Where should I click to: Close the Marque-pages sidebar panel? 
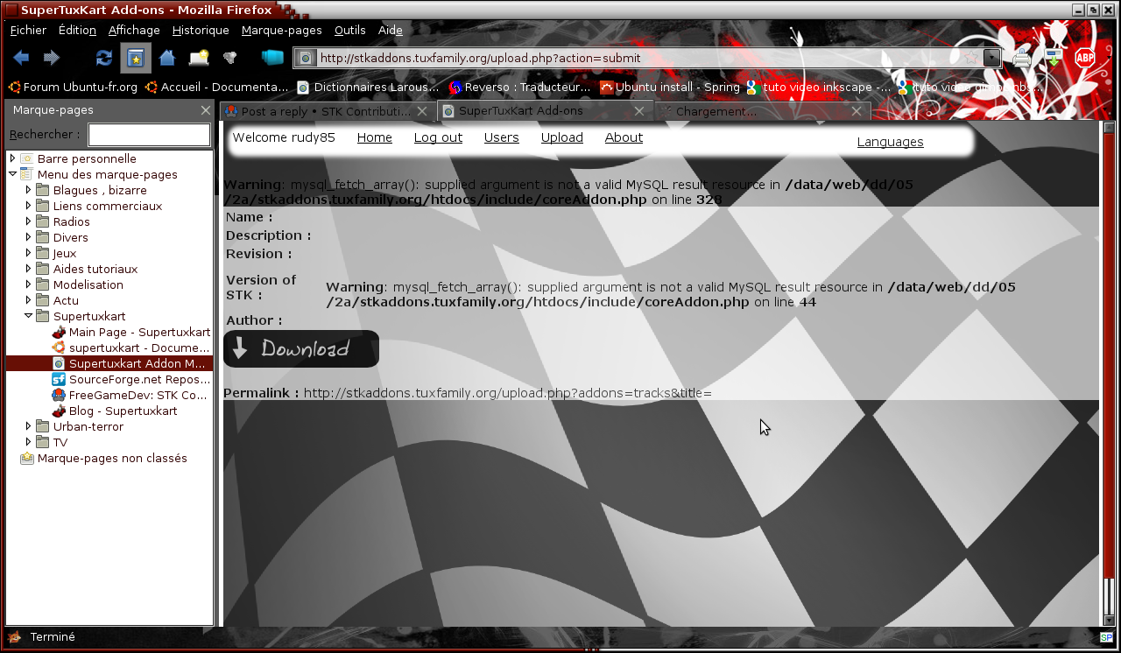[x=205, y=110]
